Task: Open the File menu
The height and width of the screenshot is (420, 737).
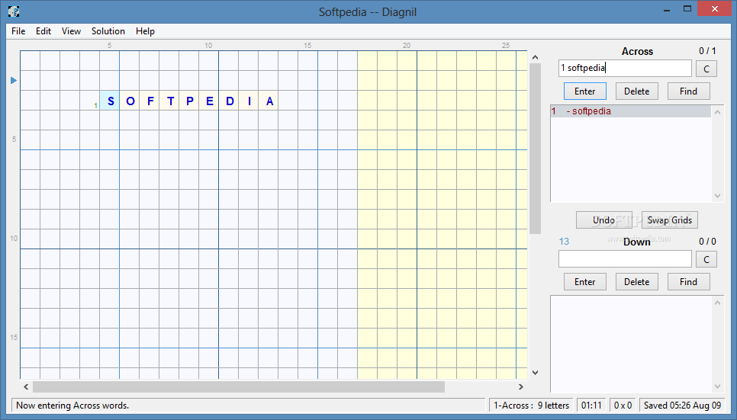Action: pyautogui.click(x=18, y=31)
